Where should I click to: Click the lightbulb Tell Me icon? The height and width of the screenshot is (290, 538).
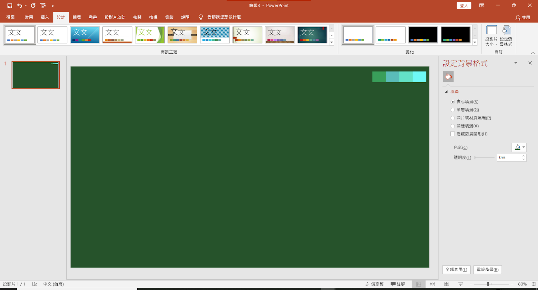click(x=201, y=17)
